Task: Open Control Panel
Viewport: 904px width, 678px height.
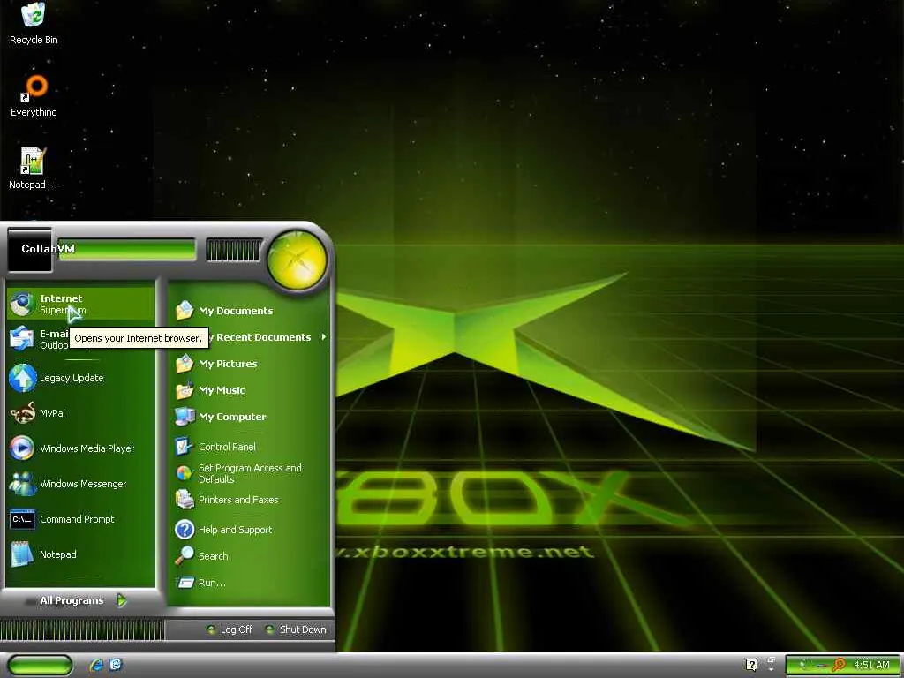Action: 249,447
